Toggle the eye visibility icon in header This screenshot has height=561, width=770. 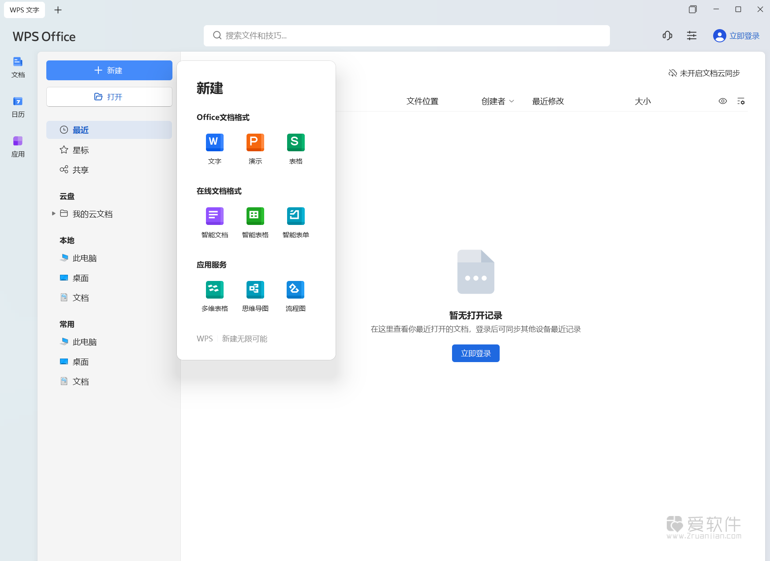tap(722, 101)
